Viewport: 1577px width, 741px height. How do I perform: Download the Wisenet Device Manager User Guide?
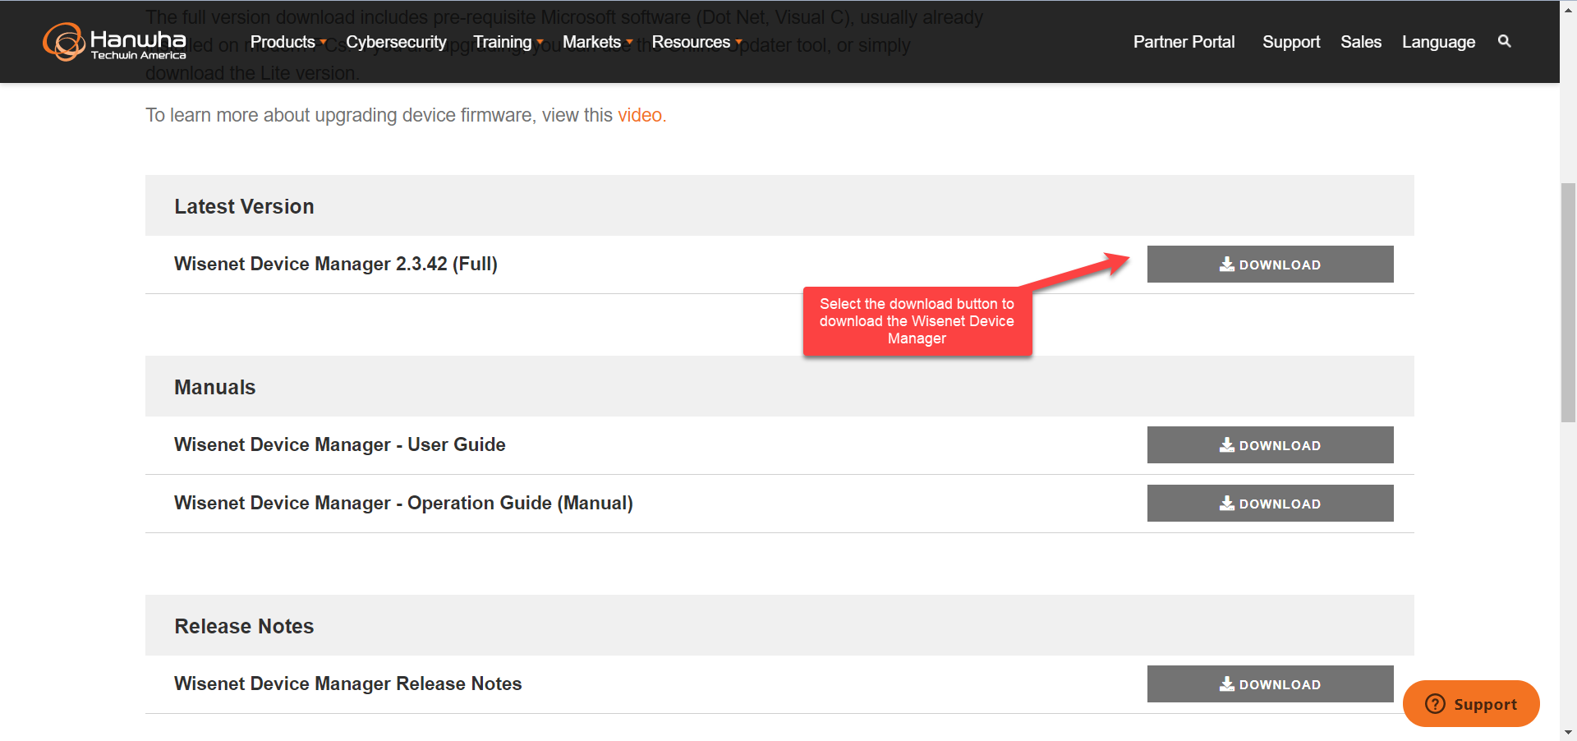[1270, 445]
